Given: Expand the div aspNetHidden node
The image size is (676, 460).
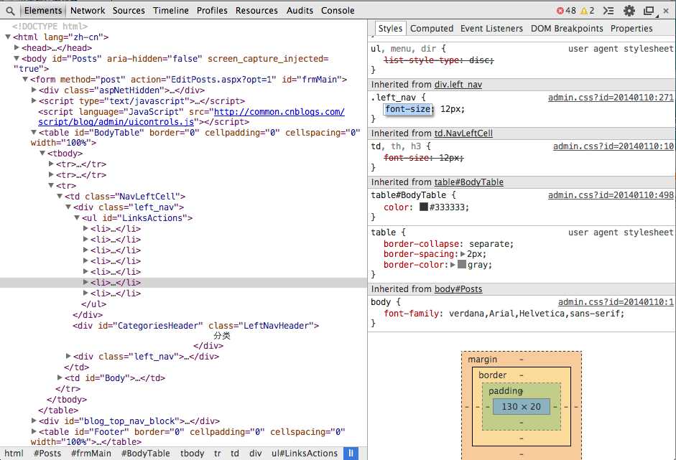Looking at the screenshot, I should (34, 90).
